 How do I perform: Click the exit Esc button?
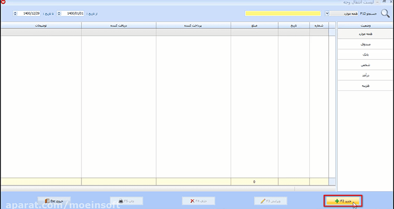(x=54, y=201)
